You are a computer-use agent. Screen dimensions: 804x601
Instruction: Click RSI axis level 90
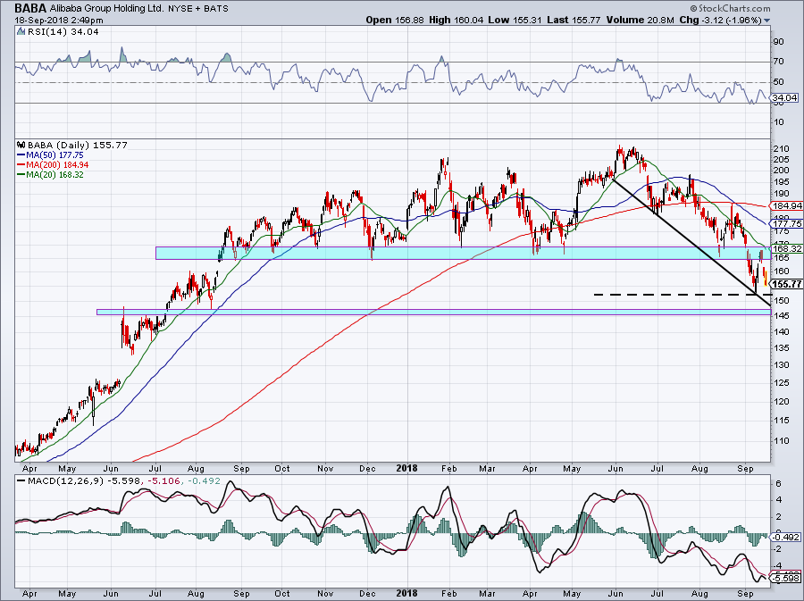[x=778, y=41]
